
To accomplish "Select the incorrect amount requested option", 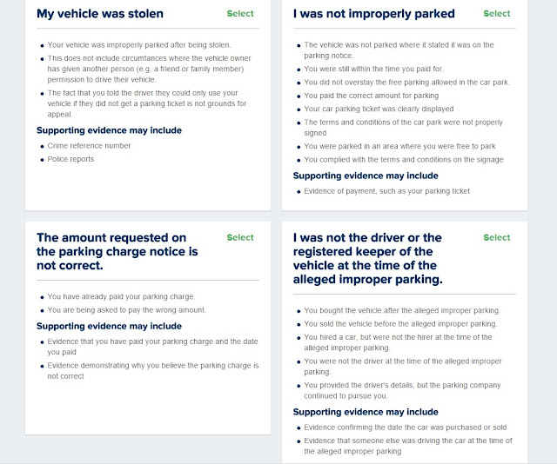I will click(240, 237).
